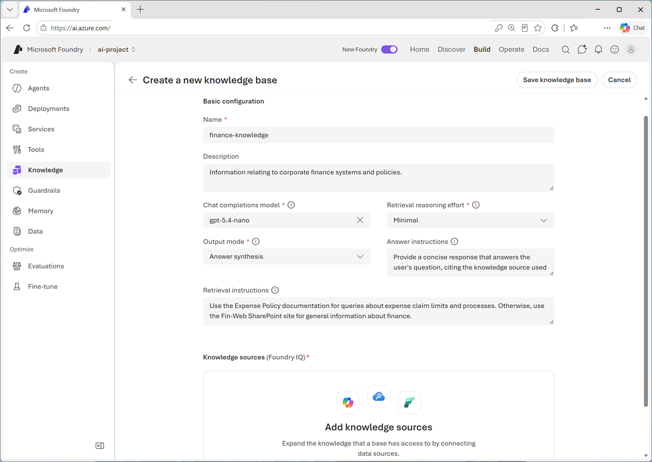Screen dimensions: 652x462
Task: Open the chat sparkle icon in header
Action: (582, 49)
